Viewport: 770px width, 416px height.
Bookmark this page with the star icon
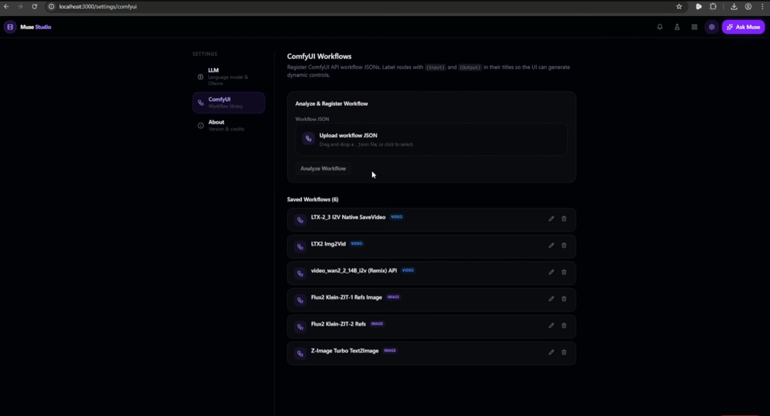679,7
